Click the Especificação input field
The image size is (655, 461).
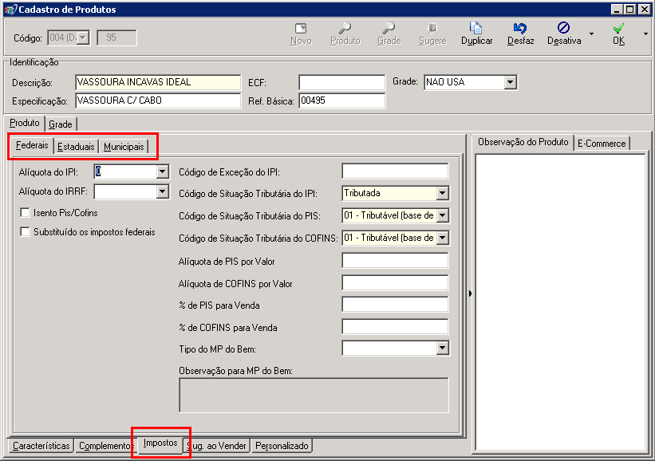(158, 100)
